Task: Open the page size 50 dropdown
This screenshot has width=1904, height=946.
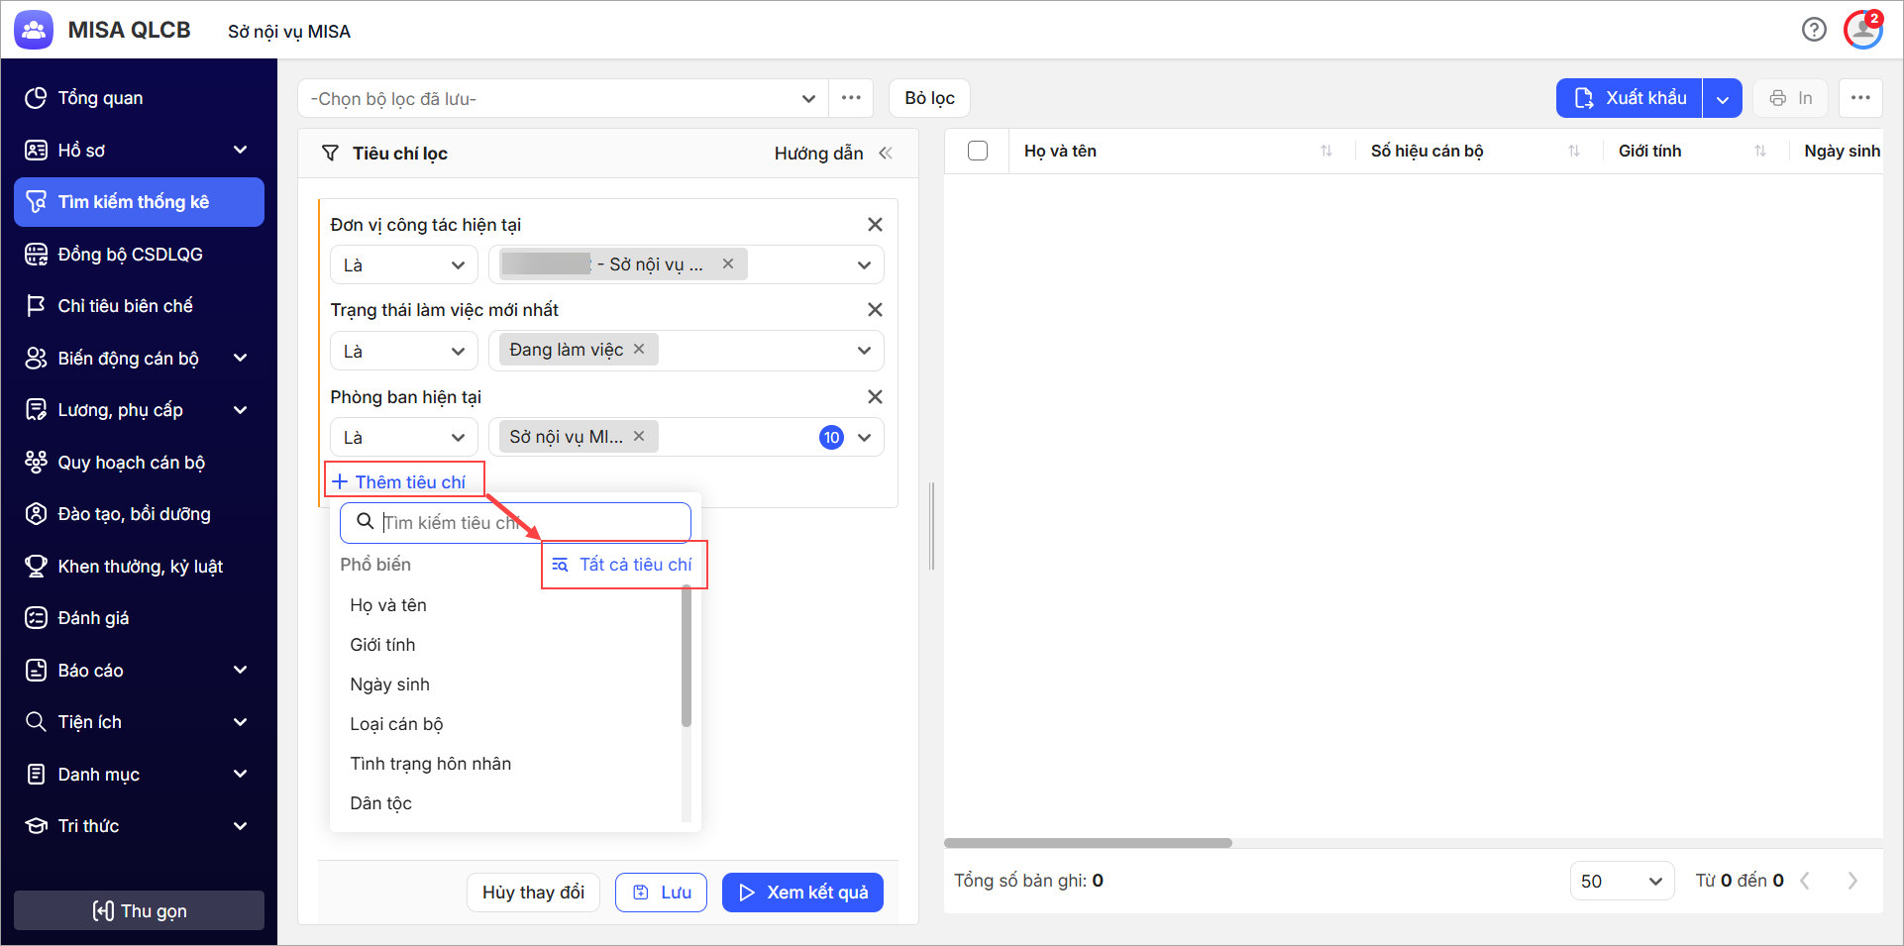Action: click(x=1621, y=881)
